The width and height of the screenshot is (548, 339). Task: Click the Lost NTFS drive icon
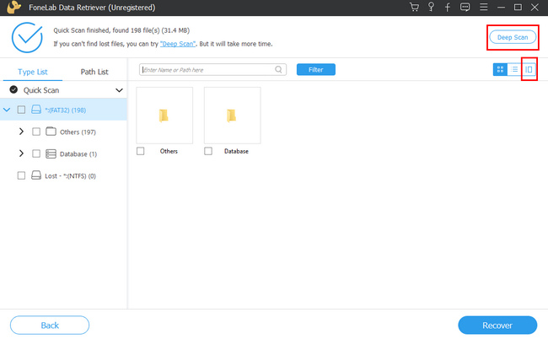36,175
